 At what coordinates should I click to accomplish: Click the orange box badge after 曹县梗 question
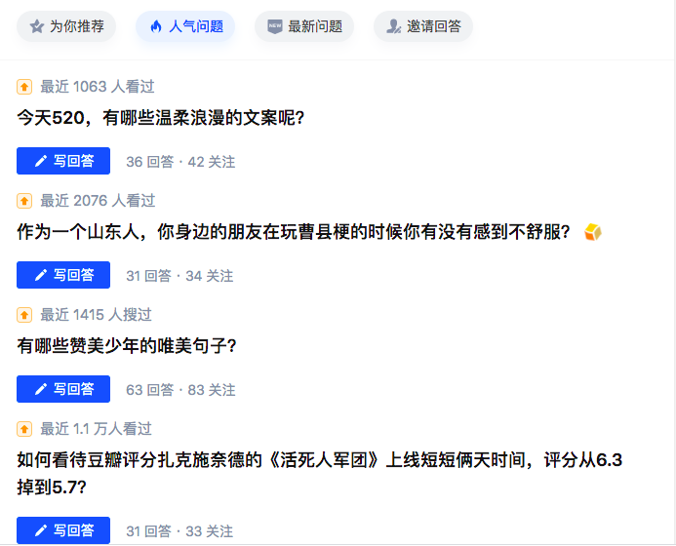click(x=592, y=232)
